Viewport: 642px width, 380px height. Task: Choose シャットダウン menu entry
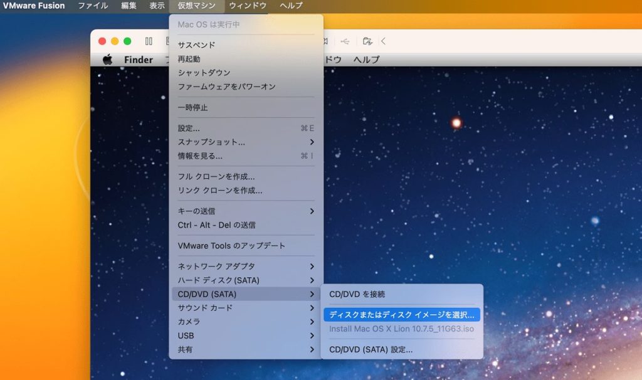click(x=246, y=73)
